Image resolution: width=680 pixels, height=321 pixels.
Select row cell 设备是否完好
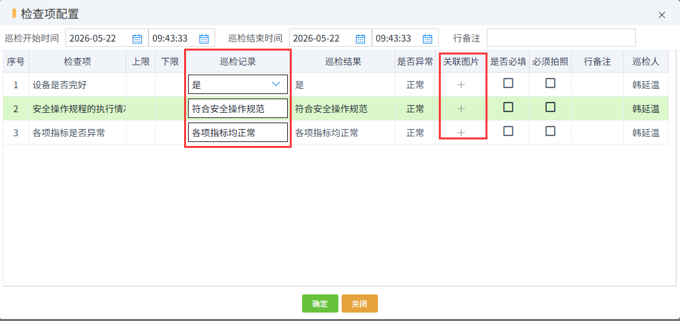click(77, 85)
